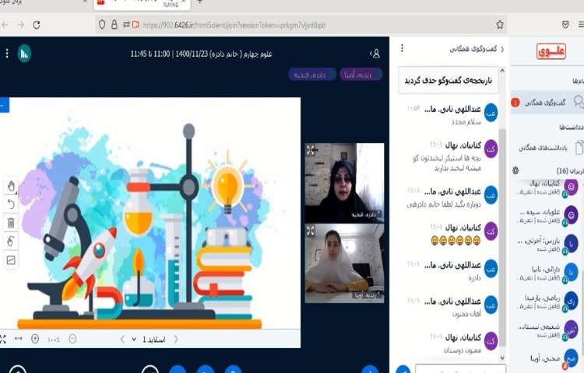This screenshot has height=373, width=584.
Task: Fit the slide to width
Action: click(18, 339)
